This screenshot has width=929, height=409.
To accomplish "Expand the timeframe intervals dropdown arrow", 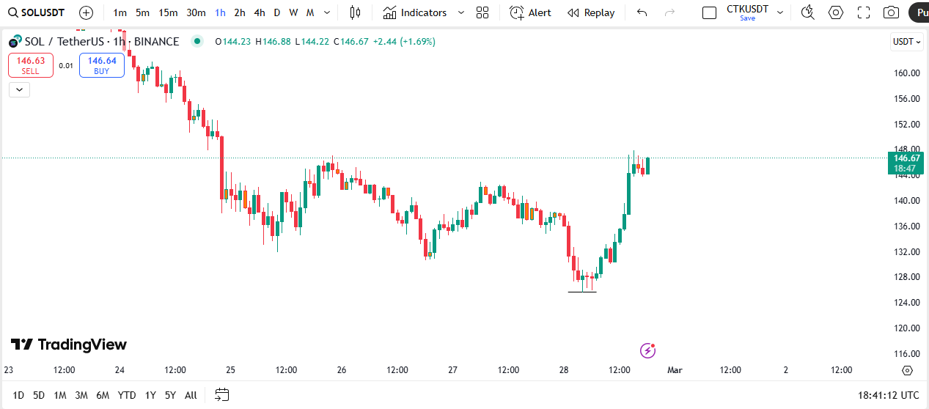I will [327, 12].
